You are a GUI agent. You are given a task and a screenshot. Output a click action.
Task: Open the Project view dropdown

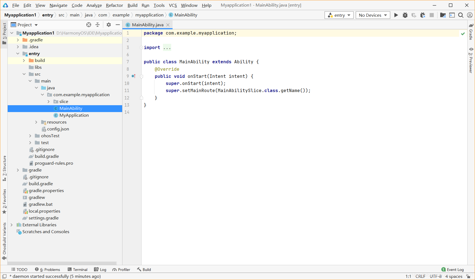[x=24, y=25]
